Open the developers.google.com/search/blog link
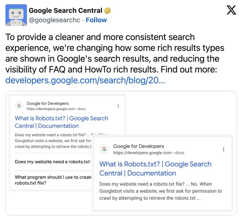The image size is (240, 217). (85, 81)
